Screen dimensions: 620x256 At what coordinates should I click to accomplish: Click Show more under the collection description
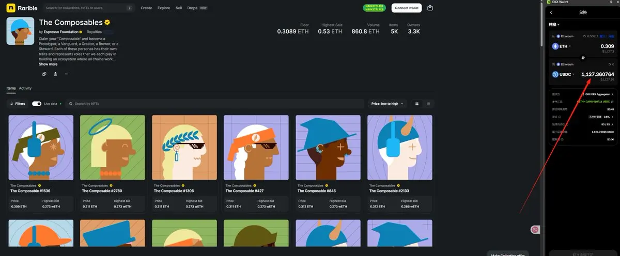[x=48, y=64]
